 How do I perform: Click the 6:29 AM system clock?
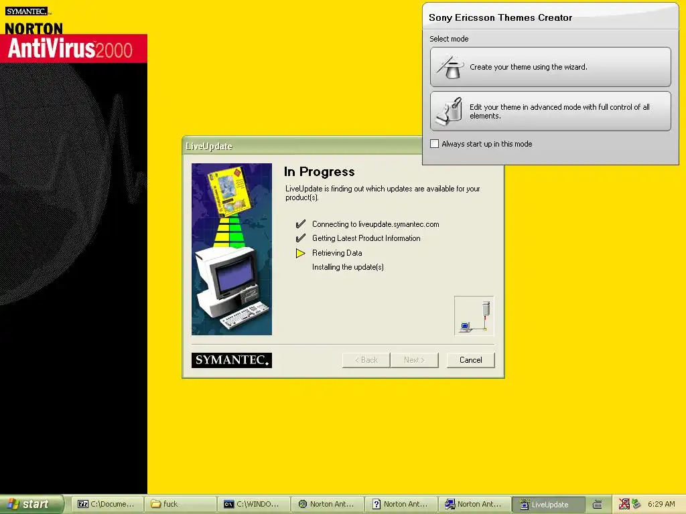(x=661, y=504)
